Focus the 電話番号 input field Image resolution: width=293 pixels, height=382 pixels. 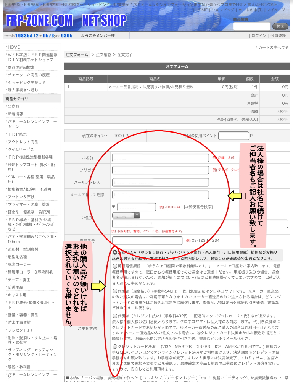point(147,241)
